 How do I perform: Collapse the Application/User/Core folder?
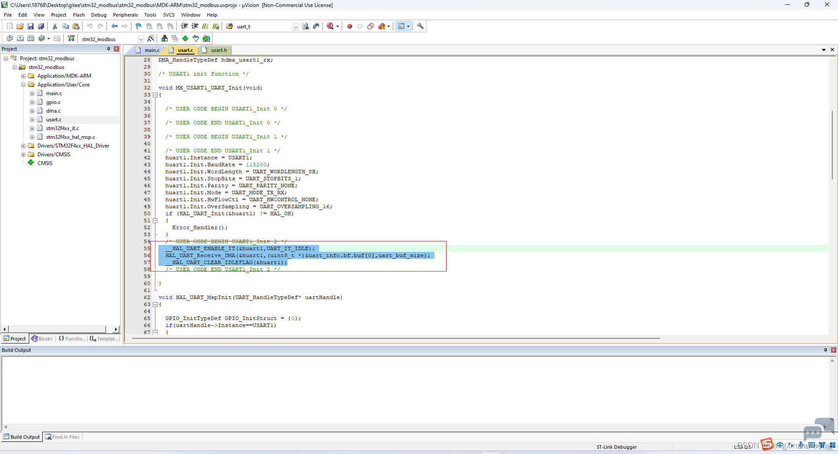tap(24, 85)
